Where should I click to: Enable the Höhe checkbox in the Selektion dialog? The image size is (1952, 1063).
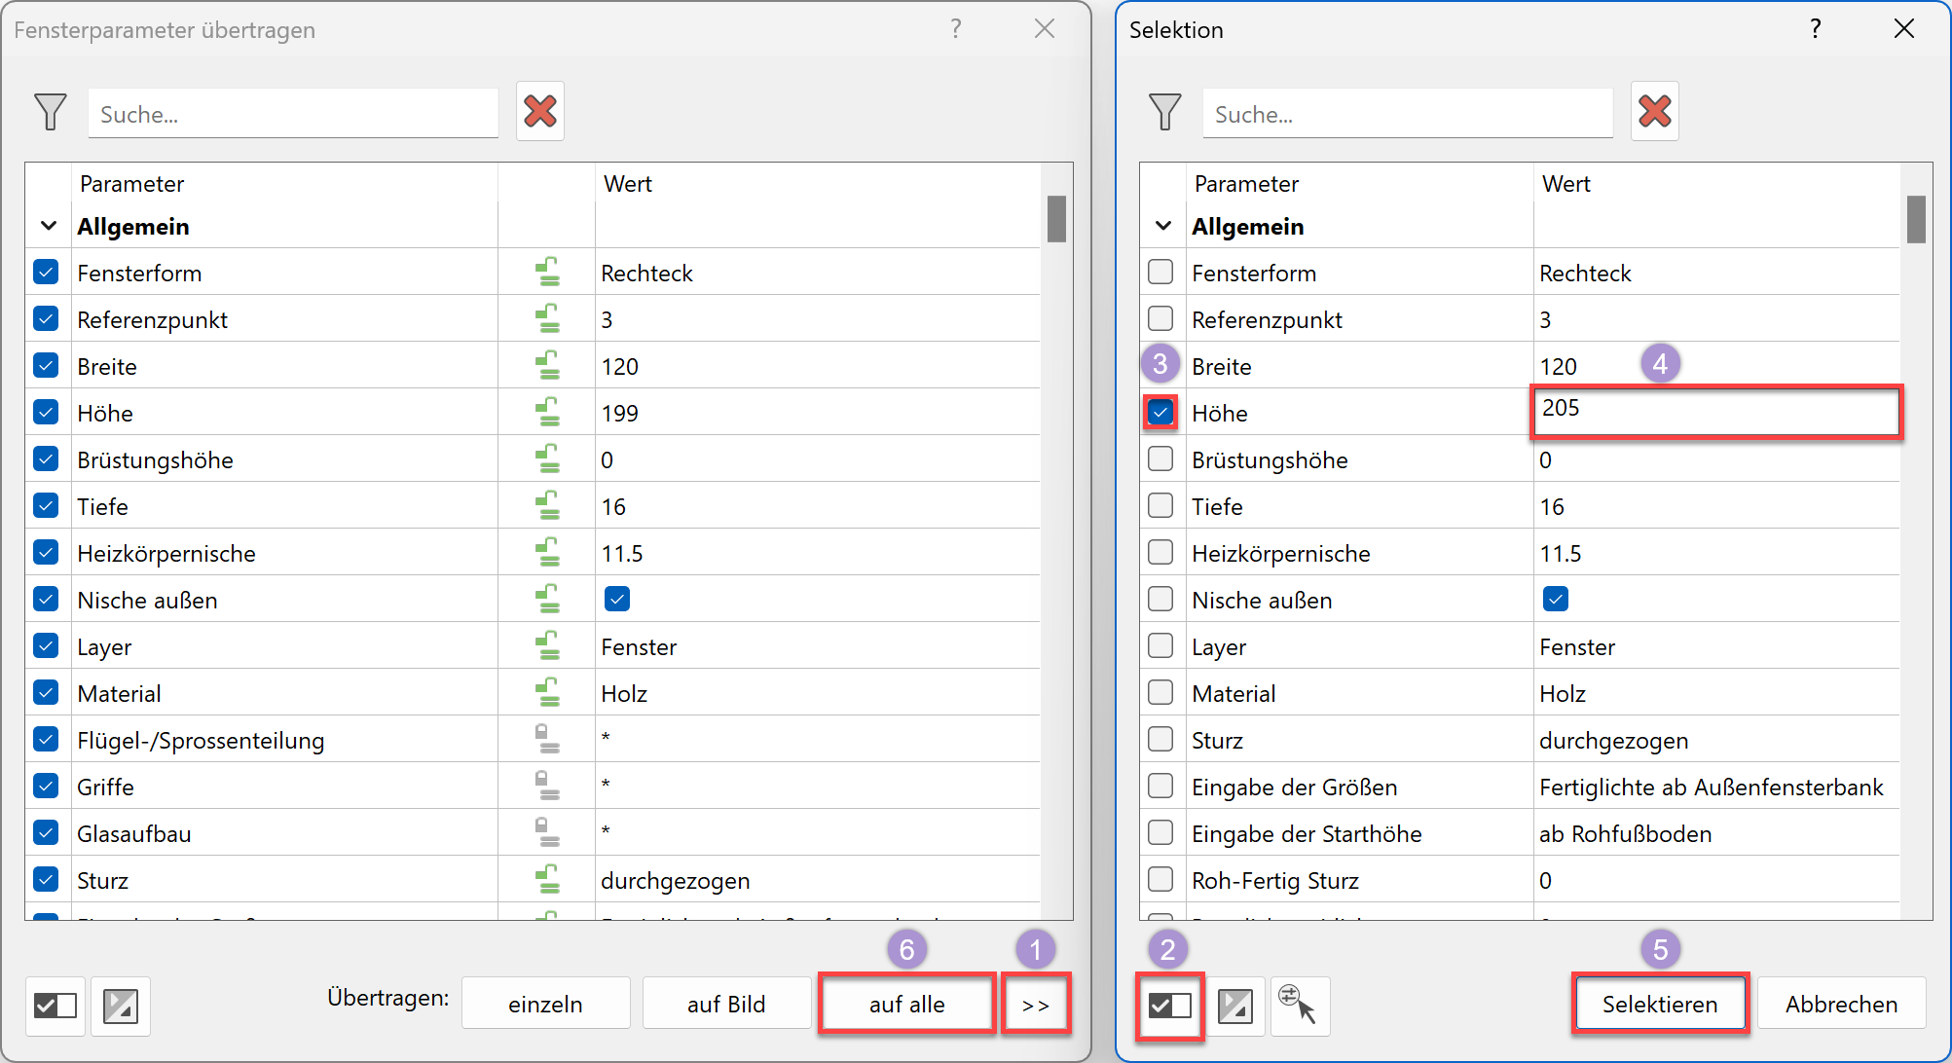[1160, 413]
